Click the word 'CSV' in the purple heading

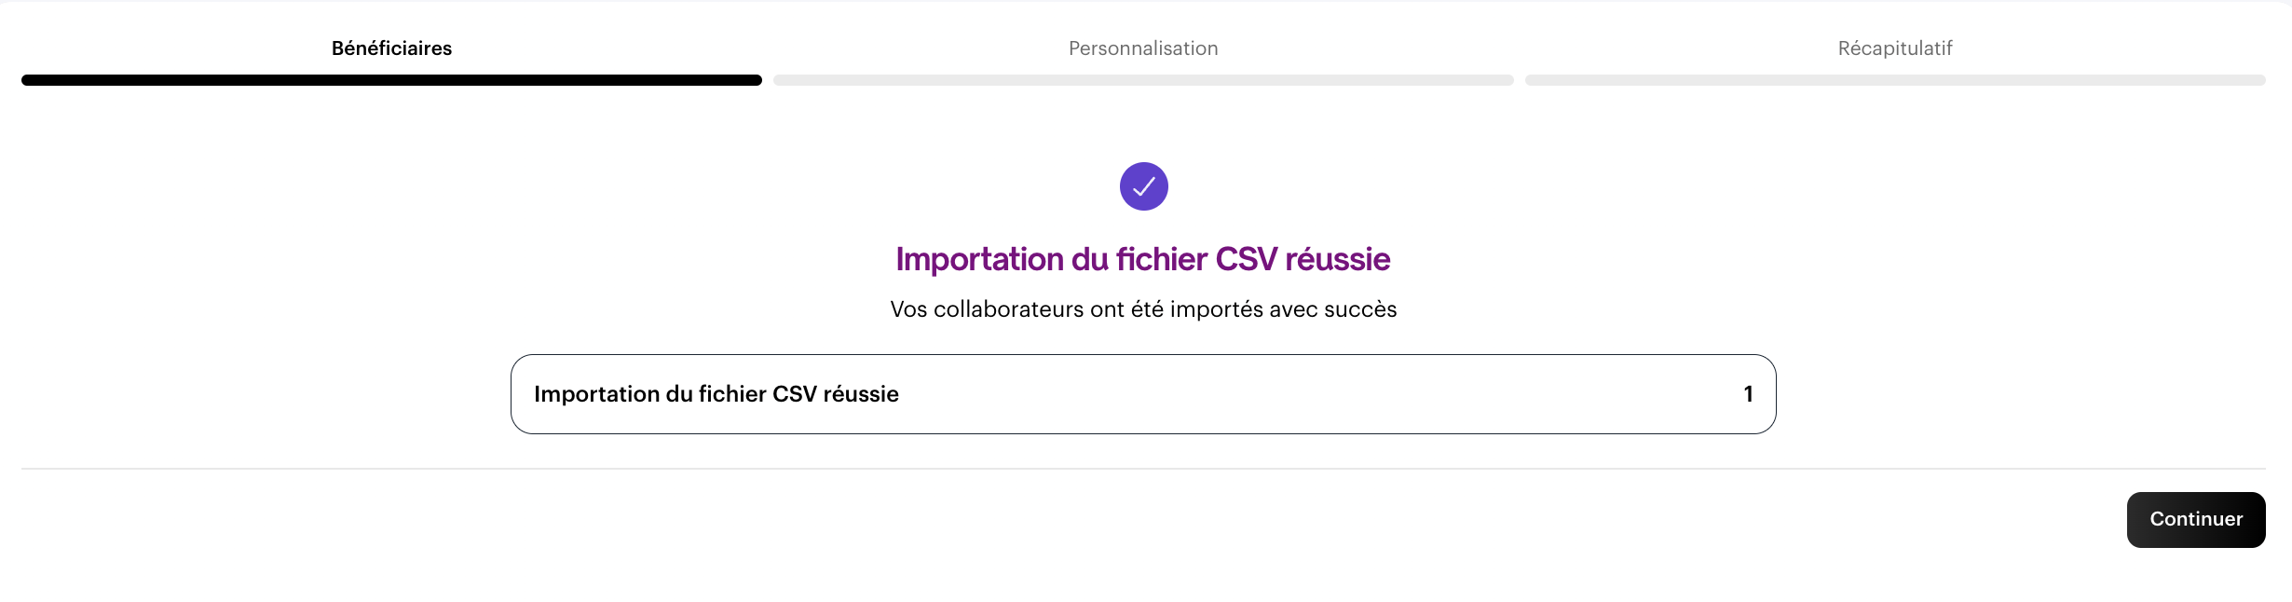[1247, 259]
